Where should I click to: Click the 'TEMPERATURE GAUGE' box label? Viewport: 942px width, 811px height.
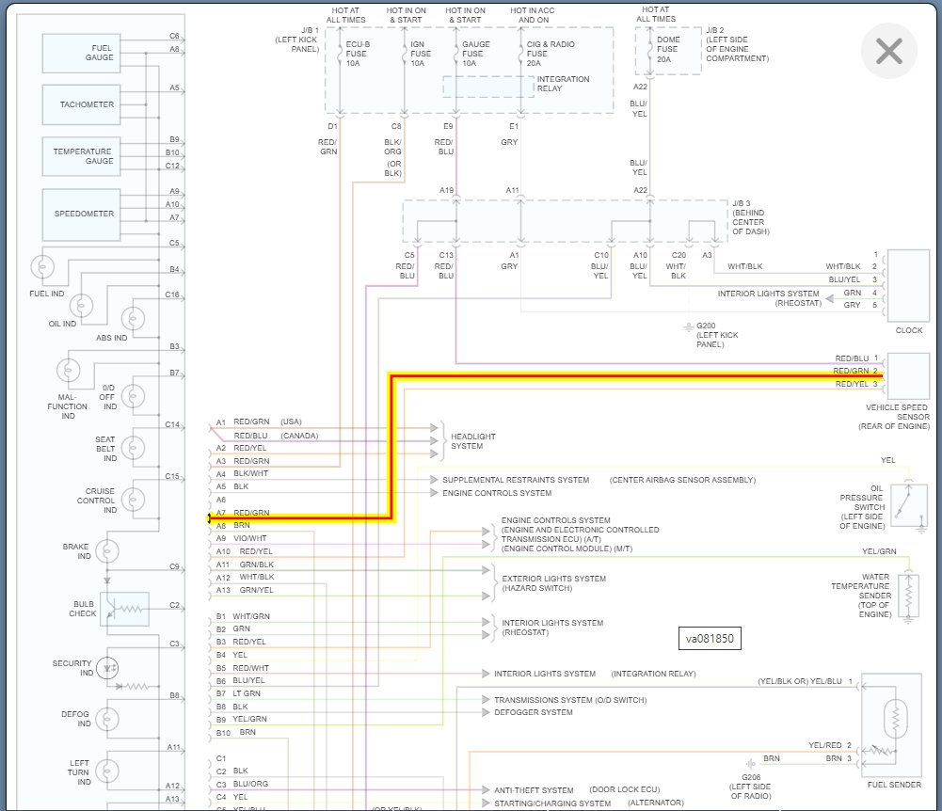[x=83, y=156]
